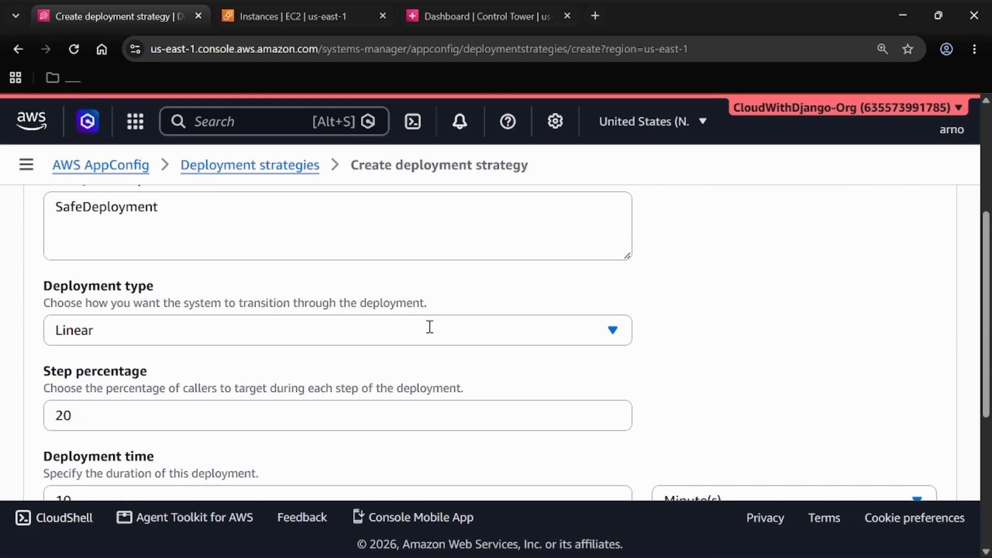The image size is (992, 558).
Task: Open browser zoom magnifier icon
Action: click(882, 49)
